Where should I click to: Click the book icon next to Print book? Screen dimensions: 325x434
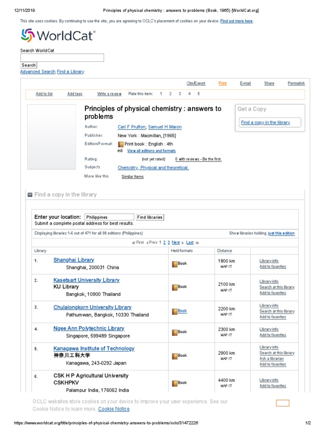(121, 144)
